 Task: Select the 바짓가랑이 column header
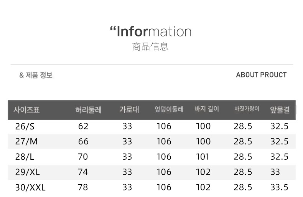247,109
